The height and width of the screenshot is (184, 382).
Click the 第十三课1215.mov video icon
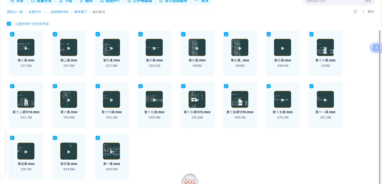[x=197, y=99]
